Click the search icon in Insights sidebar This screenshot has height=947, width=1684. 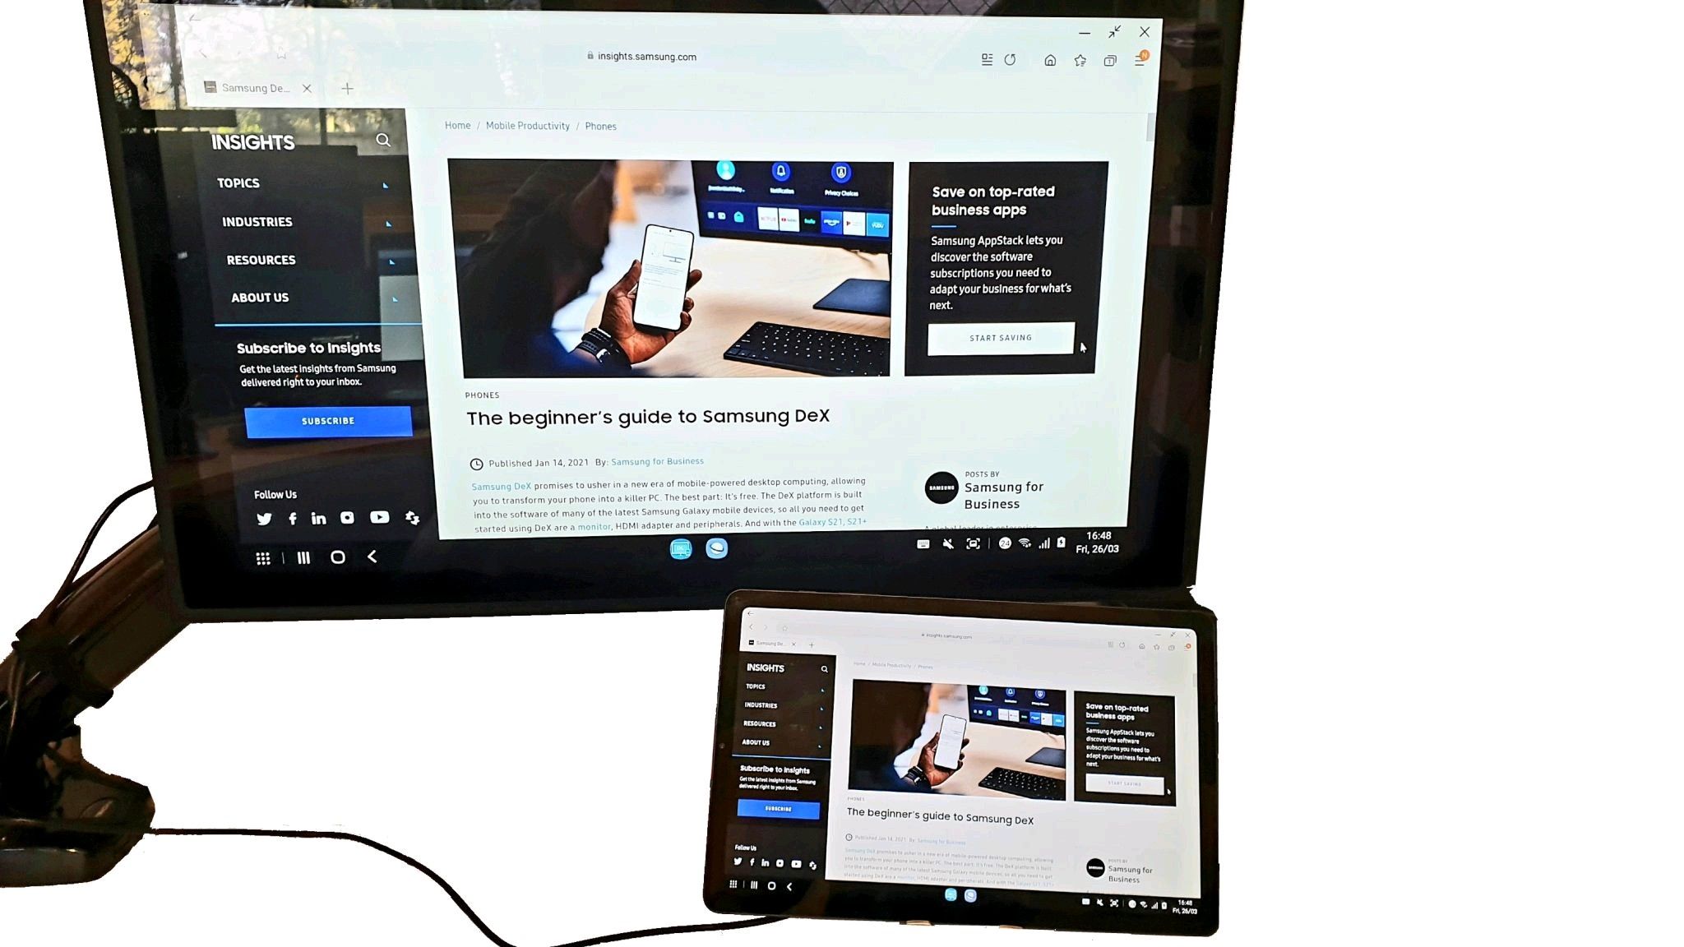[x=384, y=140]
